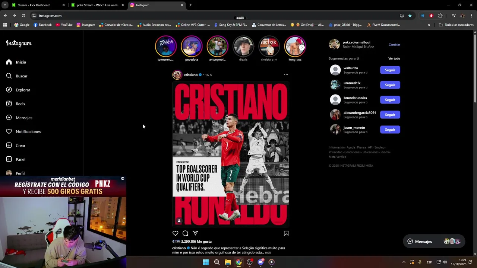The height and width of the screenshot is (268, 477).
Task: View diealis story
Action: tap(243, 46)
